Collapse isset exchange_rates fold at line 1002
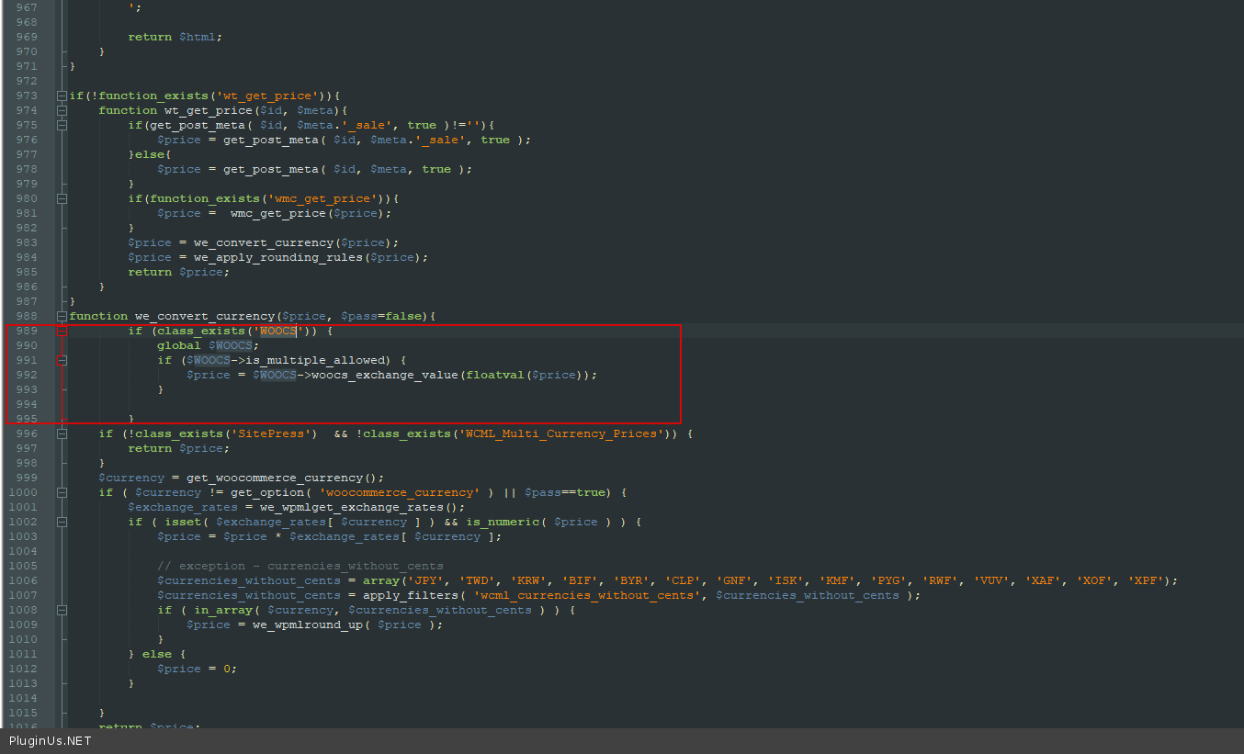Screen dimensions: 1244x754 (62, 522)
